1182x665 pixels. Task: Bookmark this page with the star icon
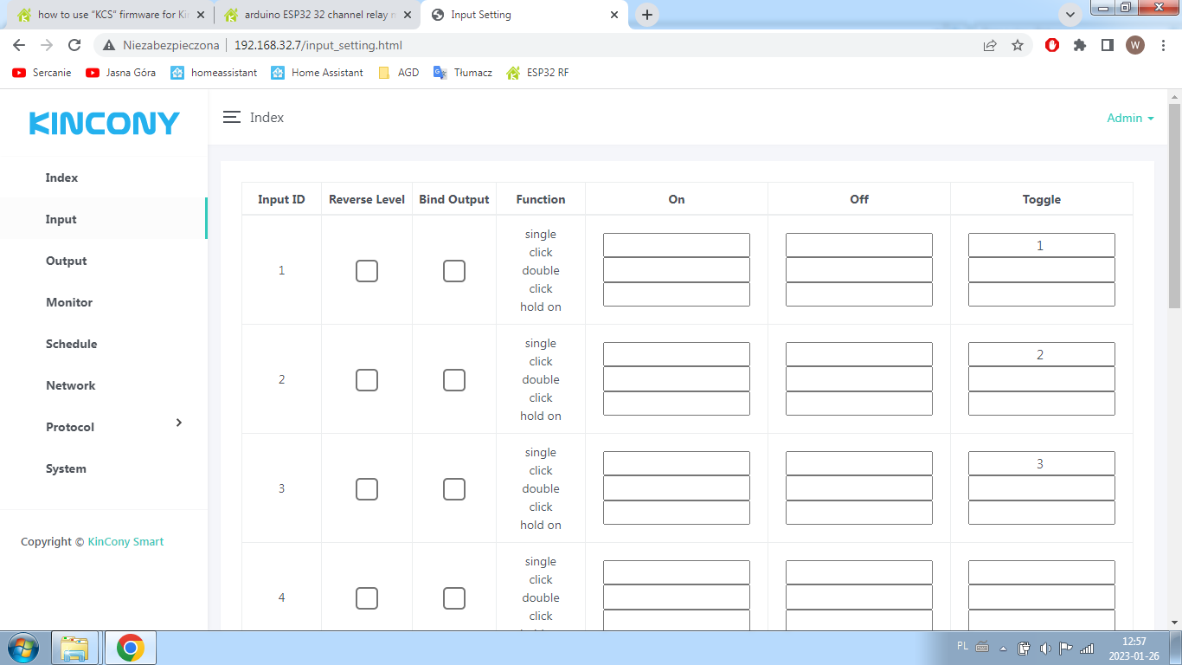tap(1018, 45)
